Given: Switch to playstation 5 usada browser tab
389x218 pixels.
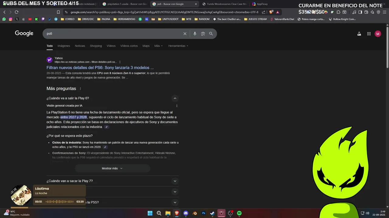Looking at the screenshot, I should pos(125,4).
